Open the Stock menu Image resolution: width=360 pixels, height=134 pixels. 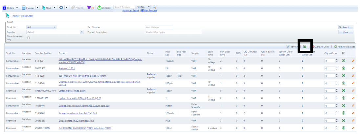pyautogui.click(x=47, y=8)
